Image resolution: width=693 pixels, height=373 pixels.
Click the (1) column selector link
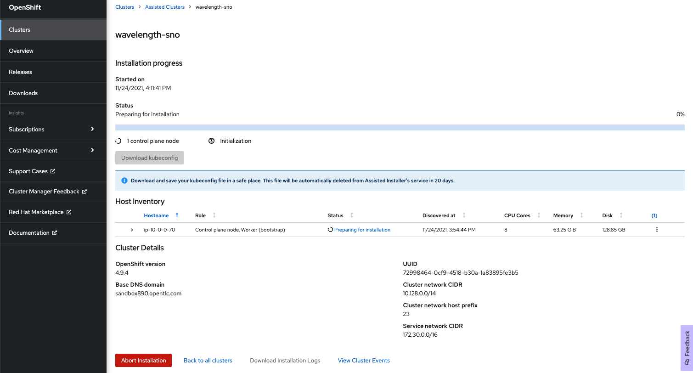[654, 215]
